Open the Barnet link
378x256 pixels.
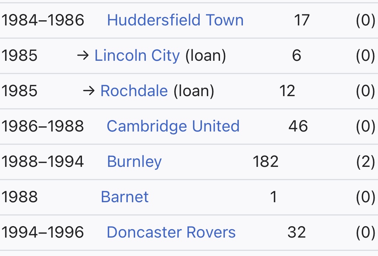tap(124, 197)
